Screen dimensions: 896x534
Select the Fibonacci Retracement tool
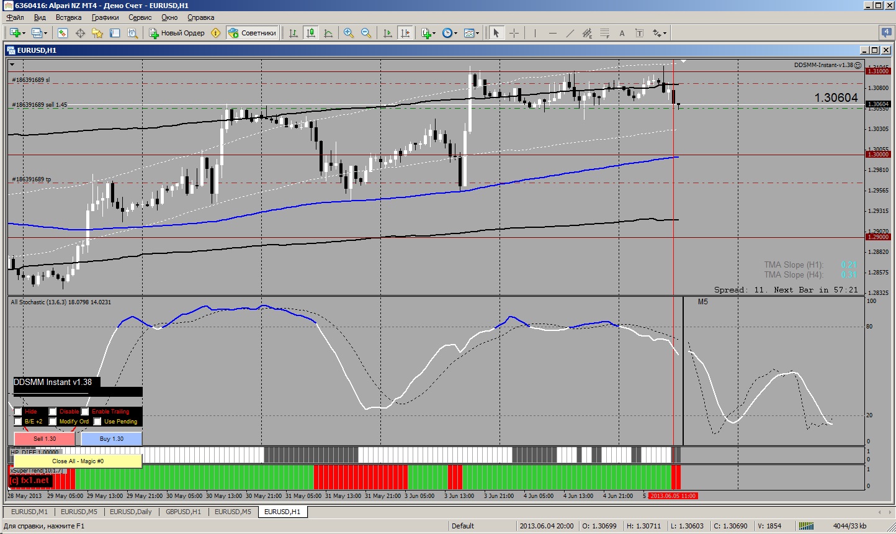click(x=604, y=33)
